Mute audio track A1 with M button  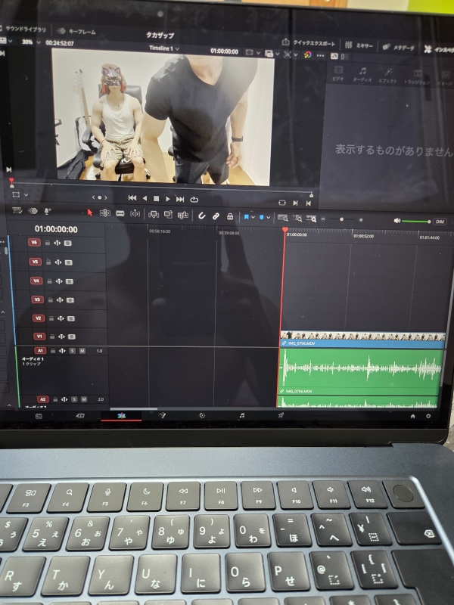coord(82,351)
